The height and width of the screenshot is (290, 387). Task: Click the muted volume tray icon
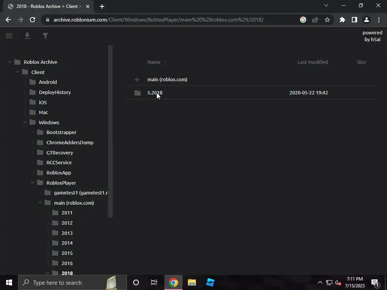[338, 282]
